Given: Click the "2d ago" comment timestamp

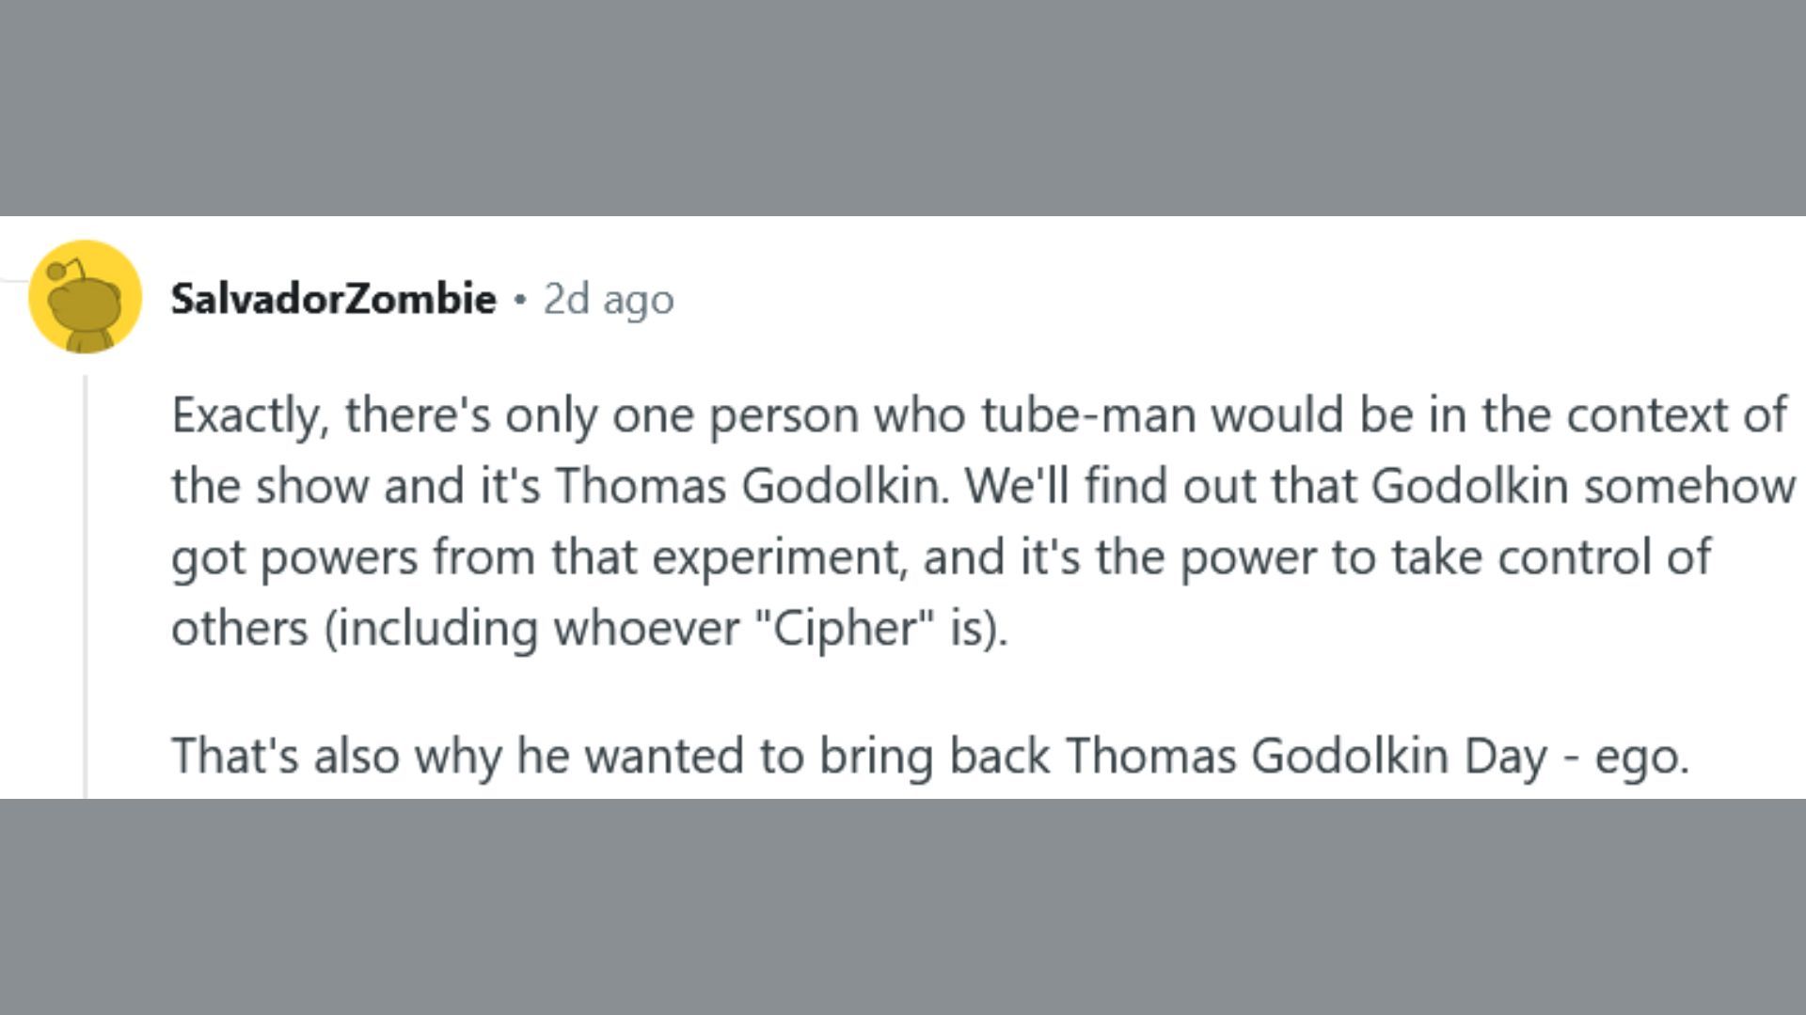Looking at the screenshot, I should [609, 299].
